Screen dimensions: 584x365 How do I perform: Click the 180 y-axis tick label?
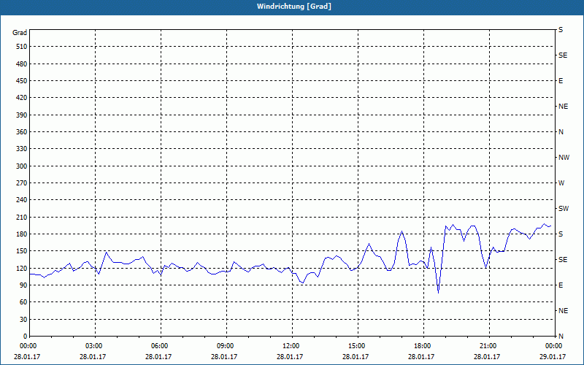pos(22,234)
